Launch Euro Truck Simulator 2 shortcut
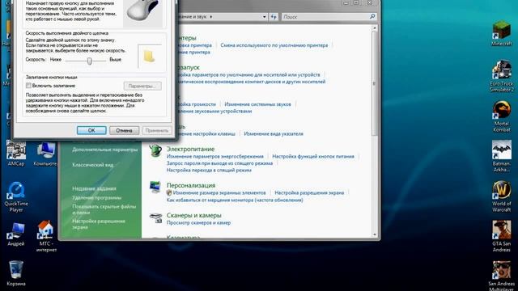518x291 pixels. (502, 76)
